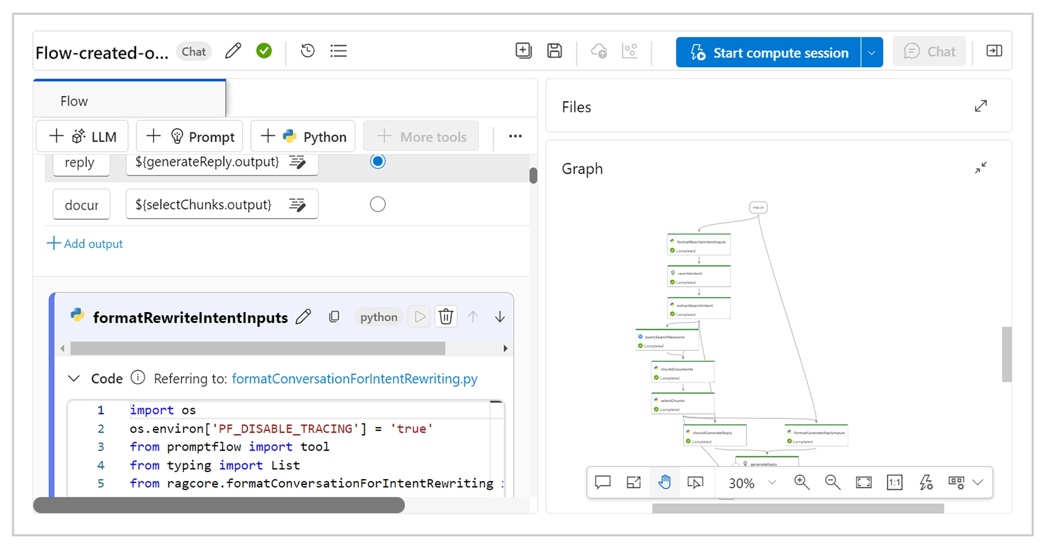Click the python tag on the node header
Screen dimensions: 1045x549
pos(379,317)
